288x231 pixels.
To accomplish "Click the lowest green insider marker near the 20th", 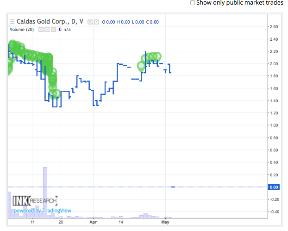I will [57, 94].
